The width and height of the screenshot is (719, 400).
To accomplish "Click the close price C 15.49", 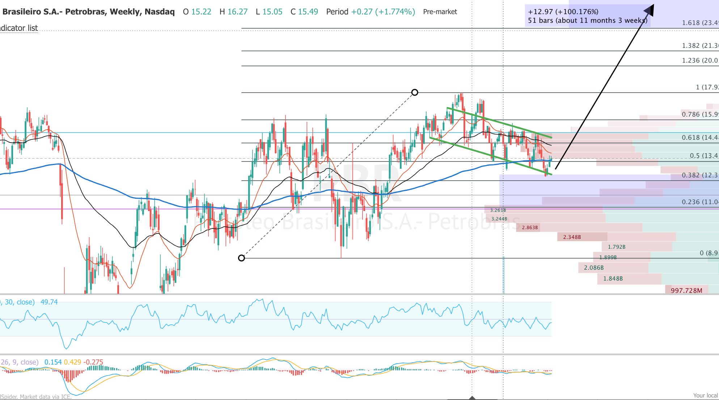I will coord(304,12).
